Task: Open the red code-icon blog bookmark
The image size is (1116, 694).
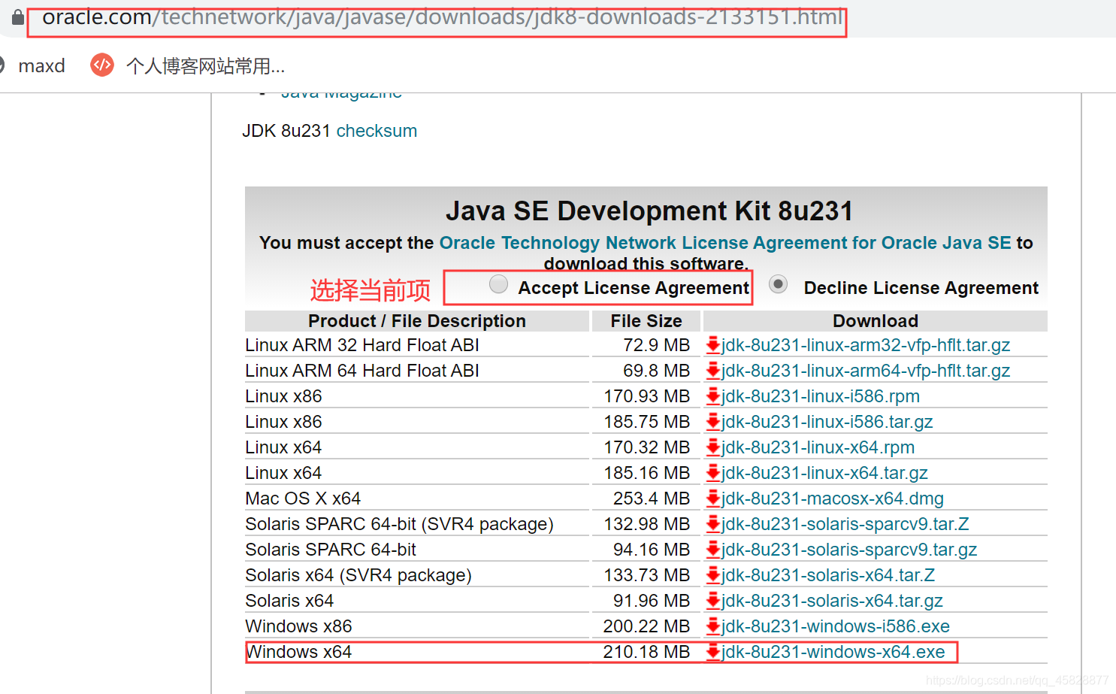Action: coord(102,65)
